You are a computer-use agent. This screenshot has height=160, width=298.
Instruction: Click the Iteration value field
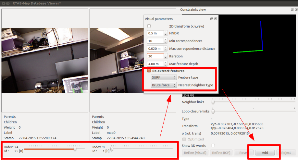click(x=155, y=56)
